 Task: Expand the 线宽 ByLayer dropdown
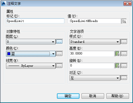[31, 66]
